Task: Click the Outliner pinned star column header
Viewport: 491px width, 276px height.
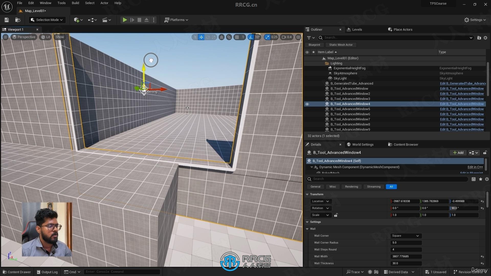Action: point(313,52)
